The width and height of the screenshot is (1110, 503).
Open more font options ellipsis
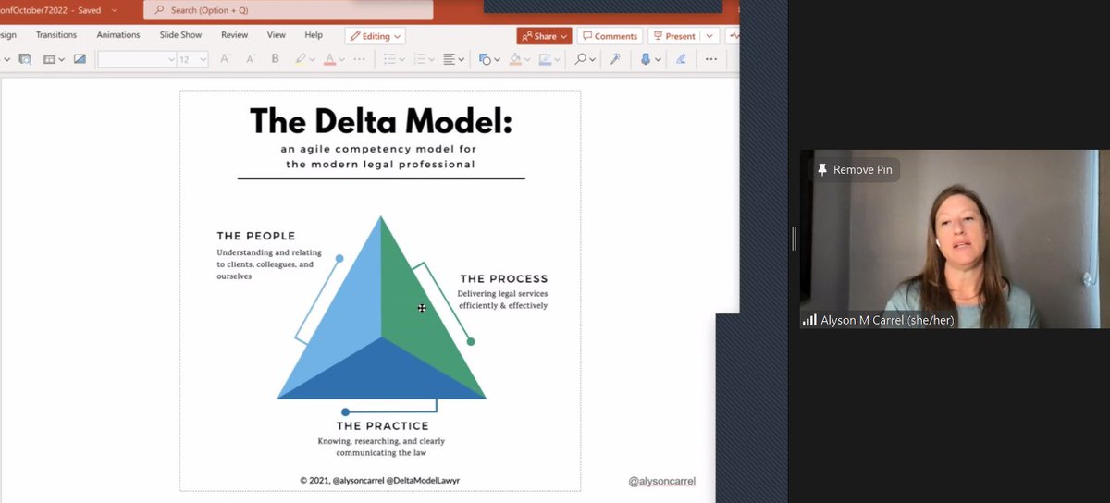click(359, 59)
